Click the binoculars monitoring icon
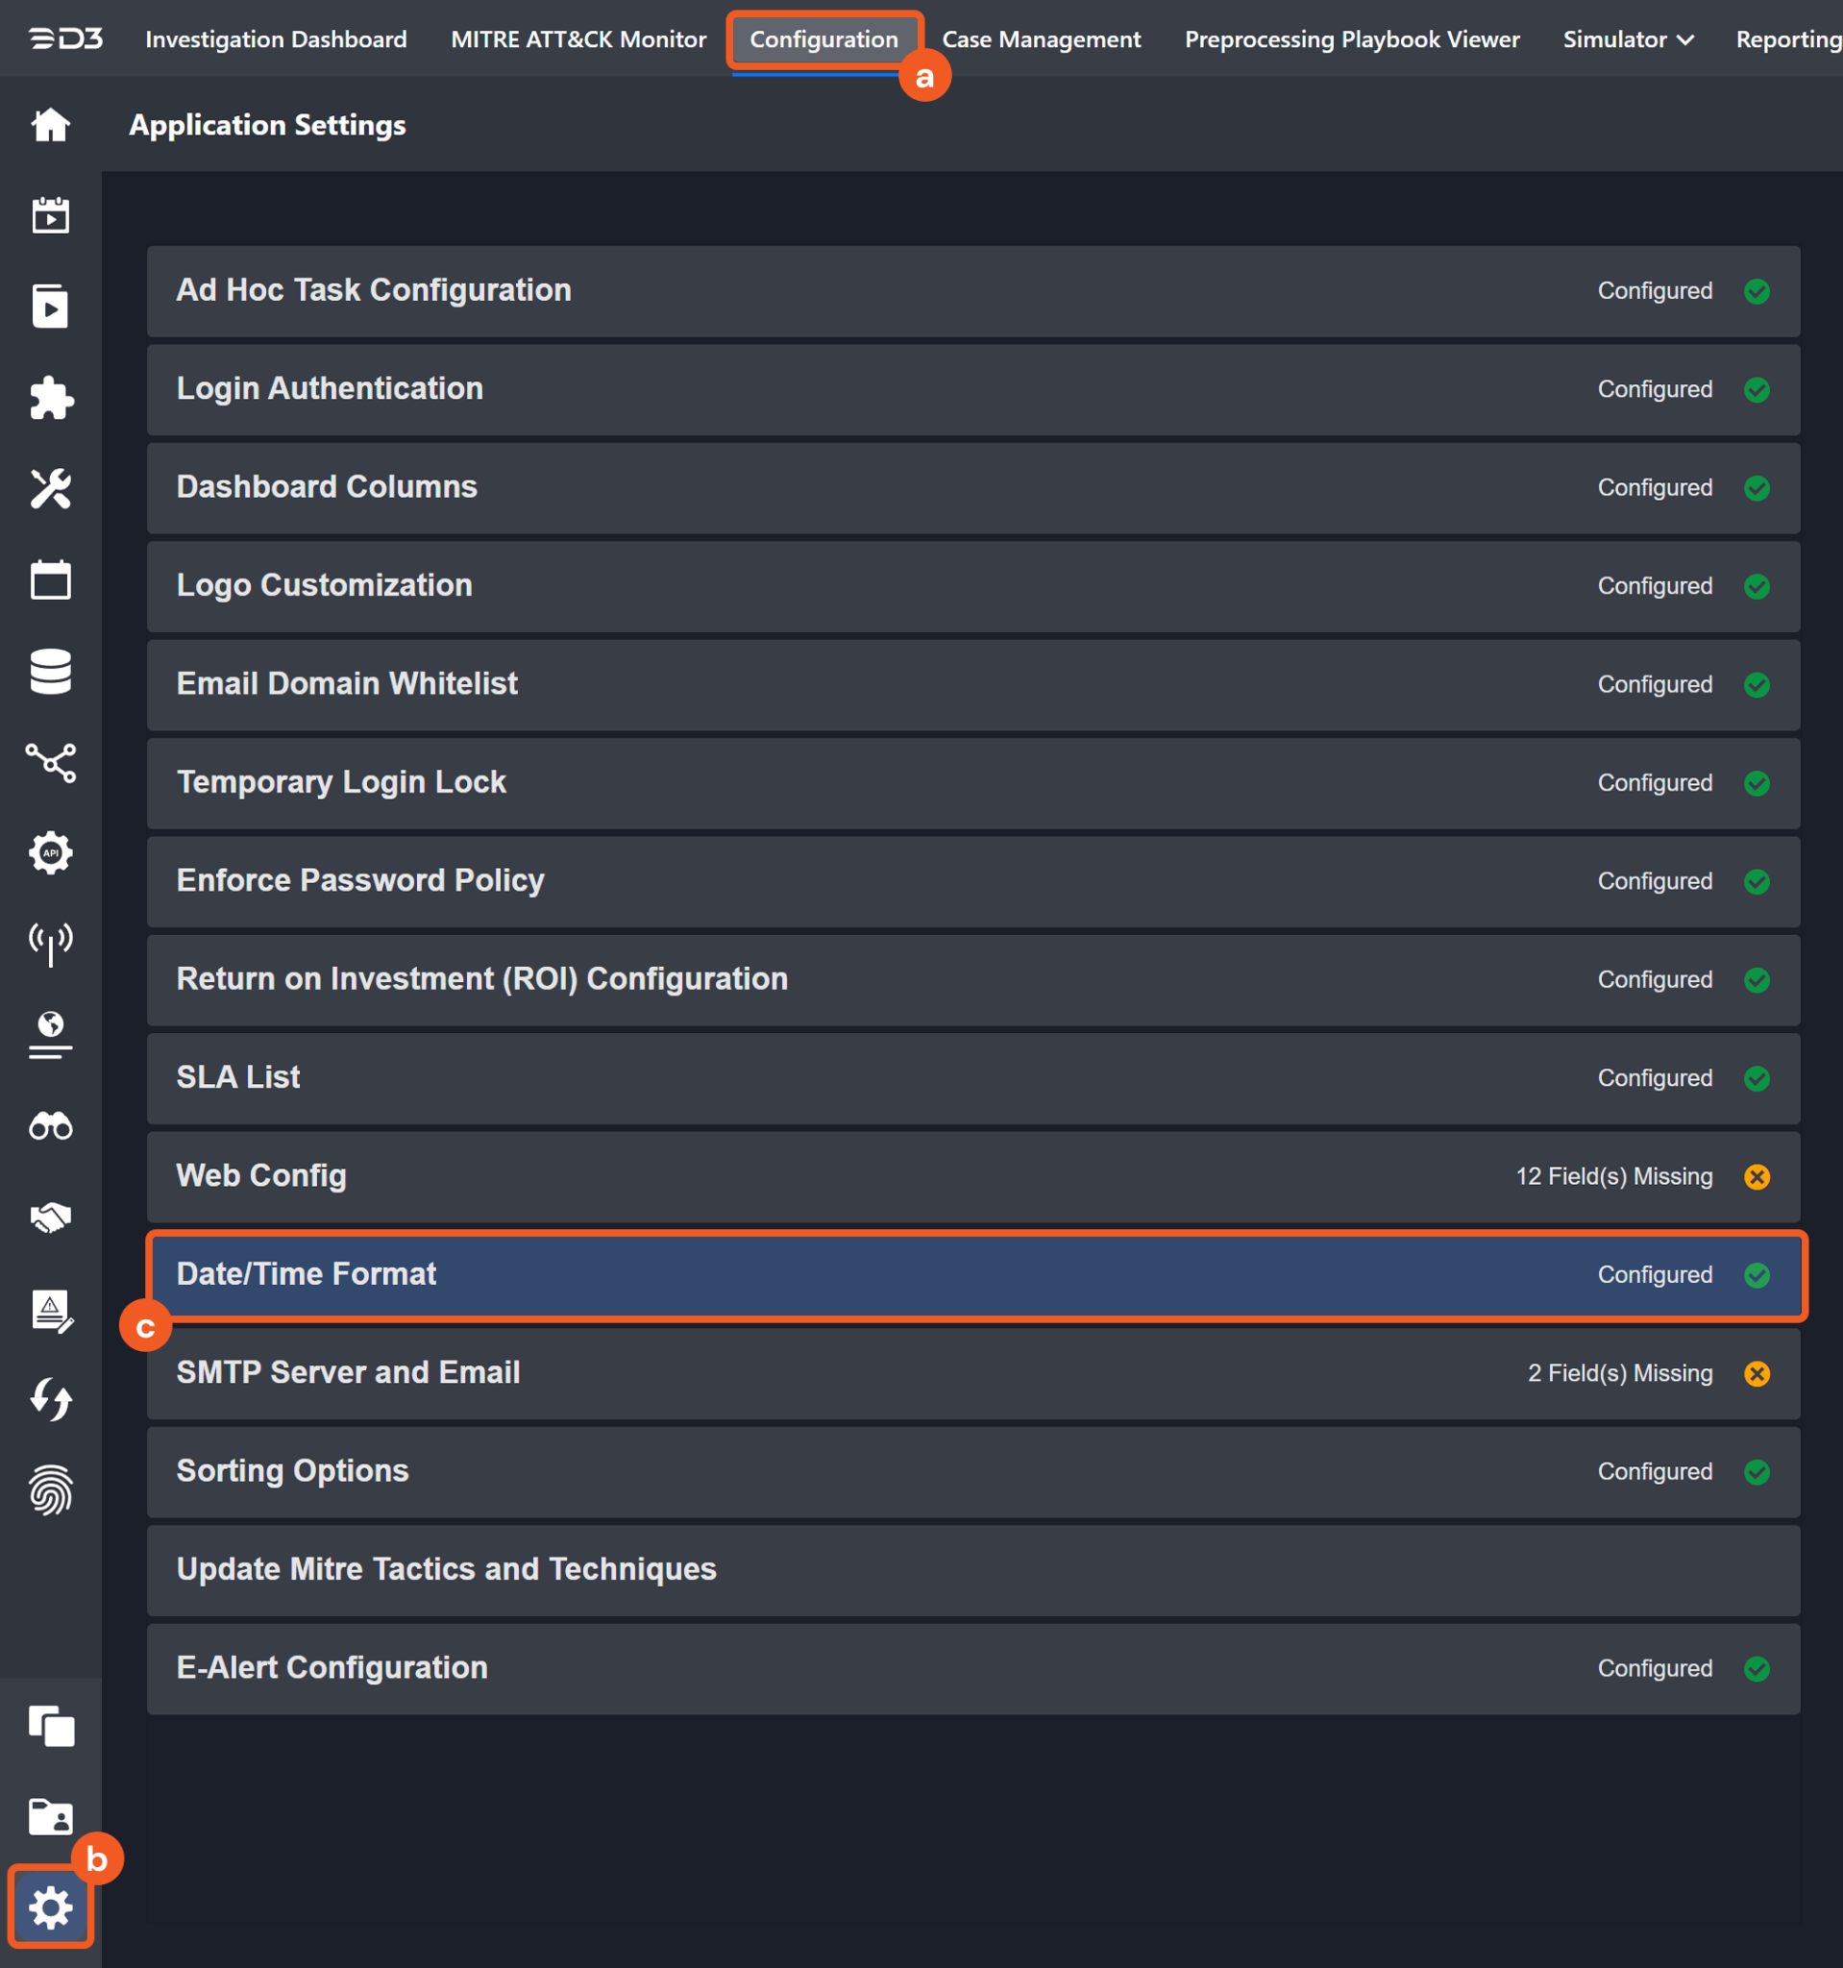The image size is (1843, 1968). pos(51,1125)
